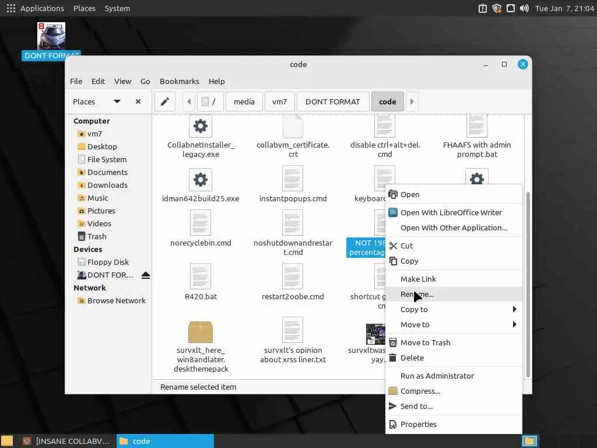Choose Delete in context menu
This screenshot has height=448, width=597.
click(x=454, y=358)
